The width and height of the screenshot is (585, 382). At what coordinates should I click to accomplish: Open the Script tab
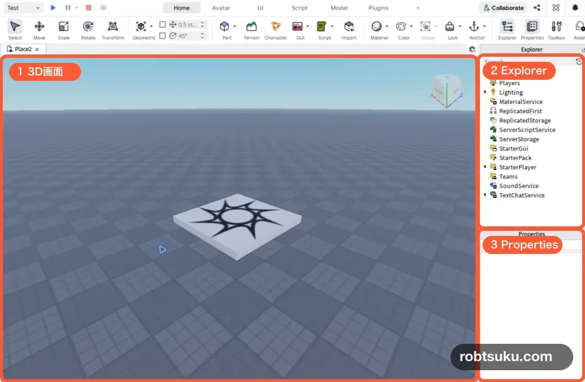[300, 8]
